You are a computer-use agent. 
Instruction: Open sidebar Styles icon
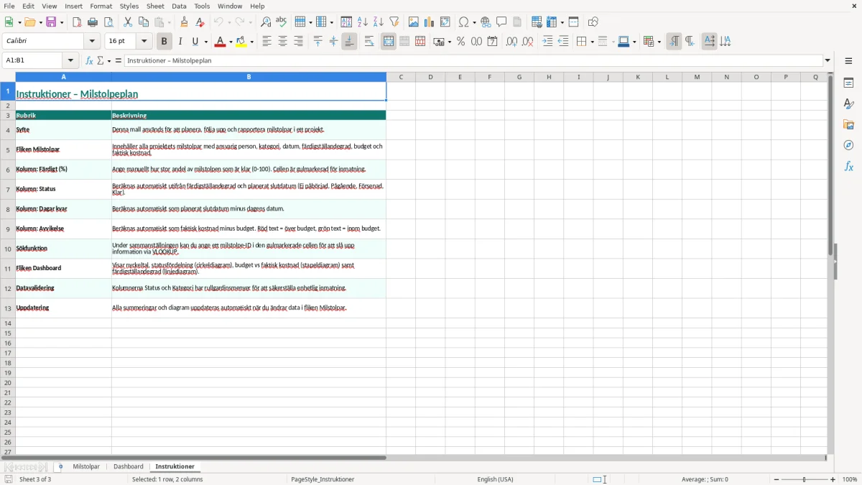coord(848,103)
